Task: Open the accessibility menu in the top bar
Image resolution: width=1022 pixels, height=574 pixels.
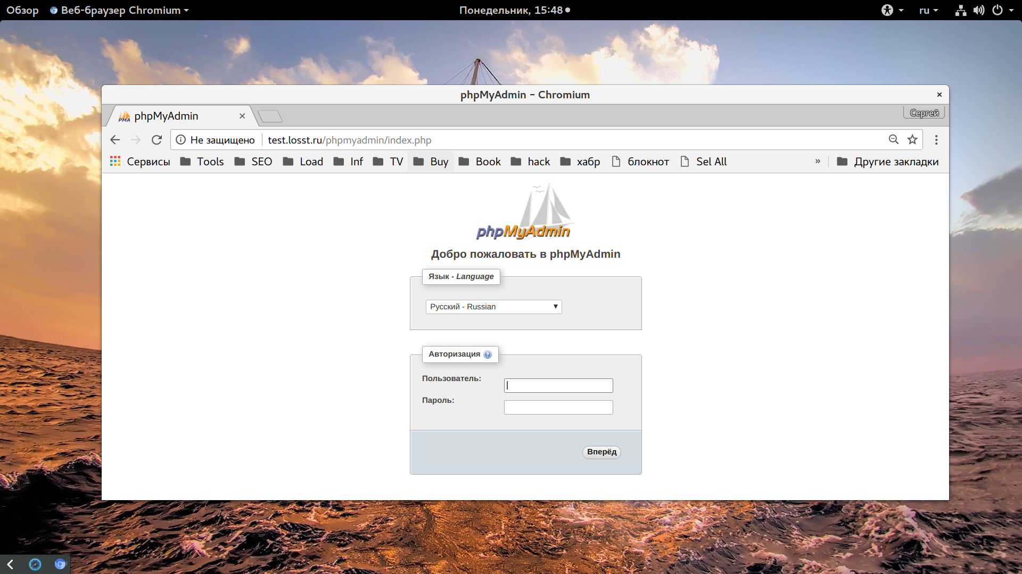Action: click(x=893, y=10)
